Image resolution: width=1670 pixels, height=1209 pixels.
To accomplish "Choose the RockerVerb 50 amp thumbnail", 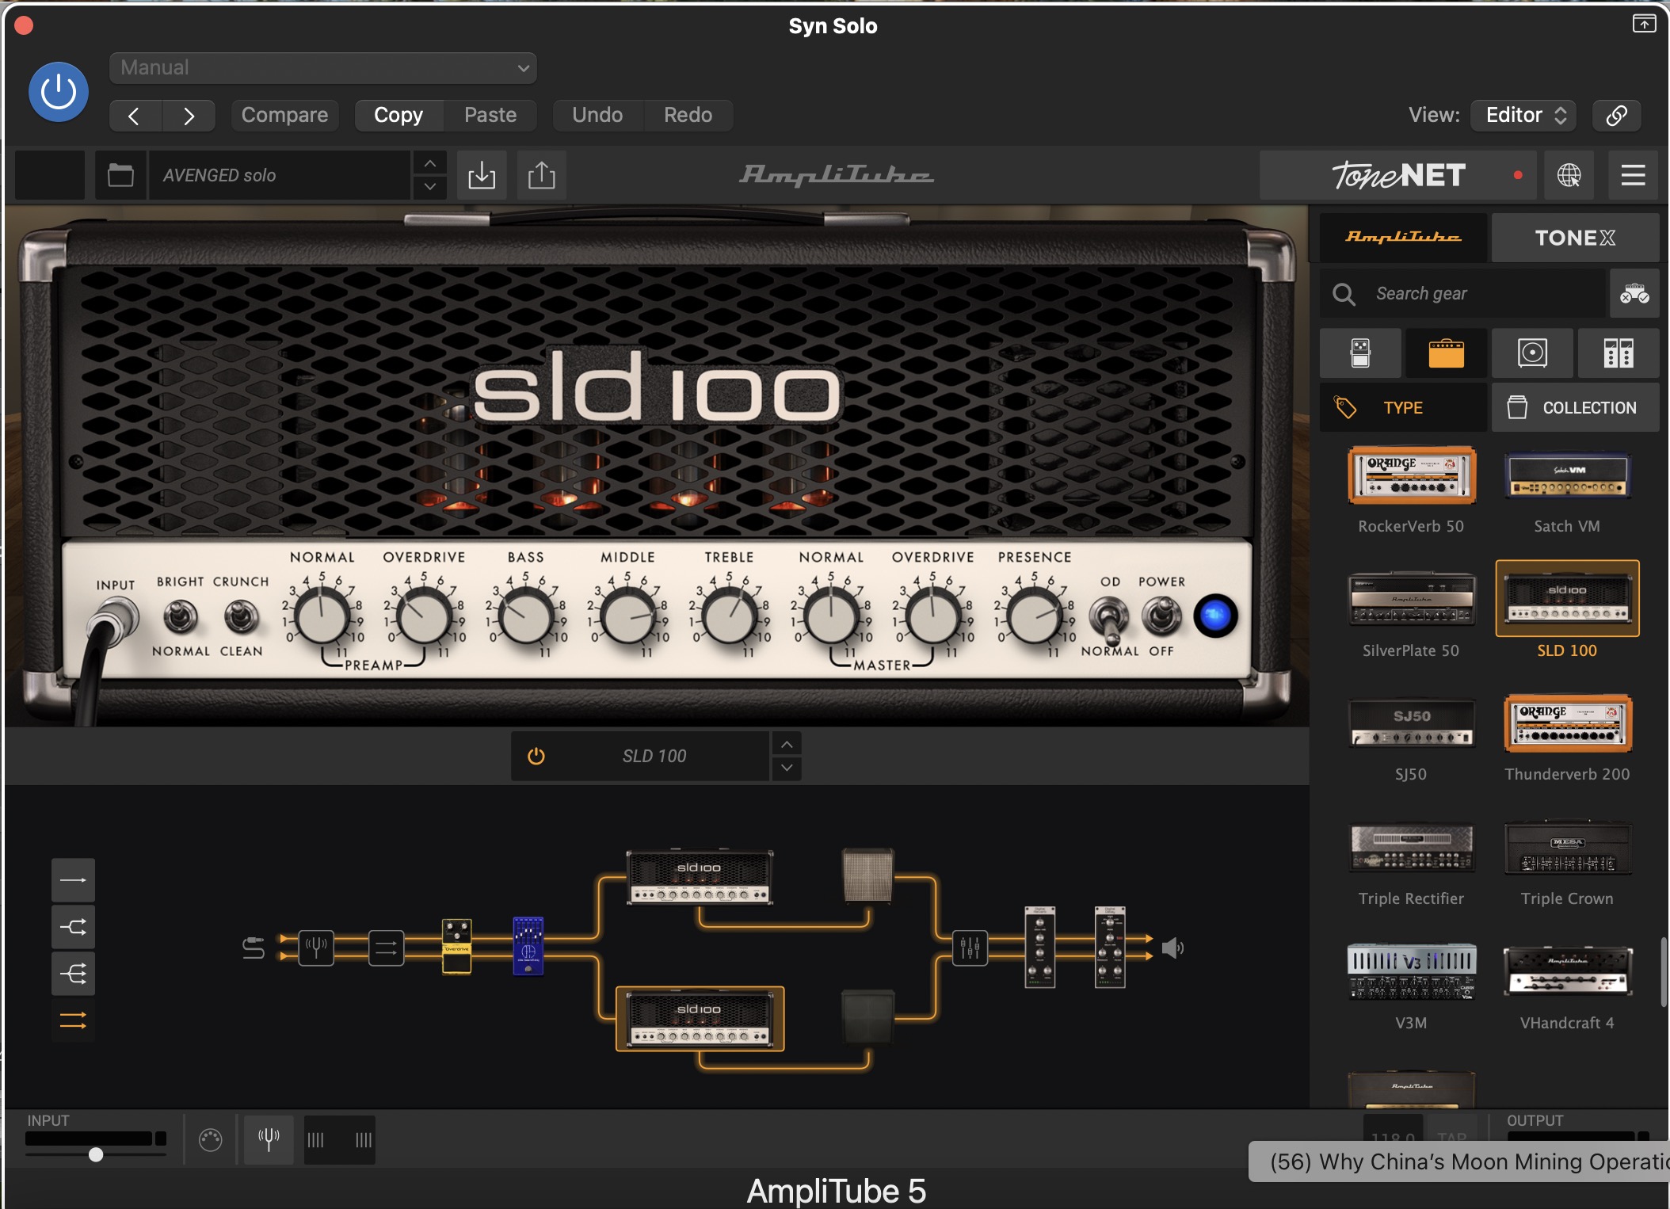I will point(1412,475).
